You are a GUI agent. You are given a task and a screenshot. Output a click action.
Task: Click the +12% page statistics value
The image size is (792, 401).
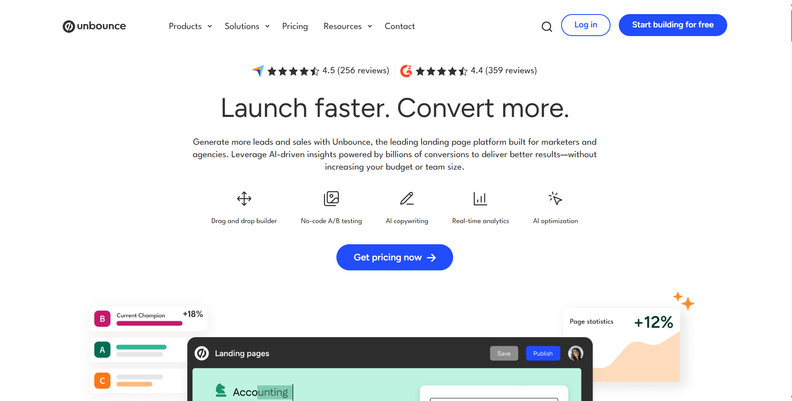[x=653, y=322]
